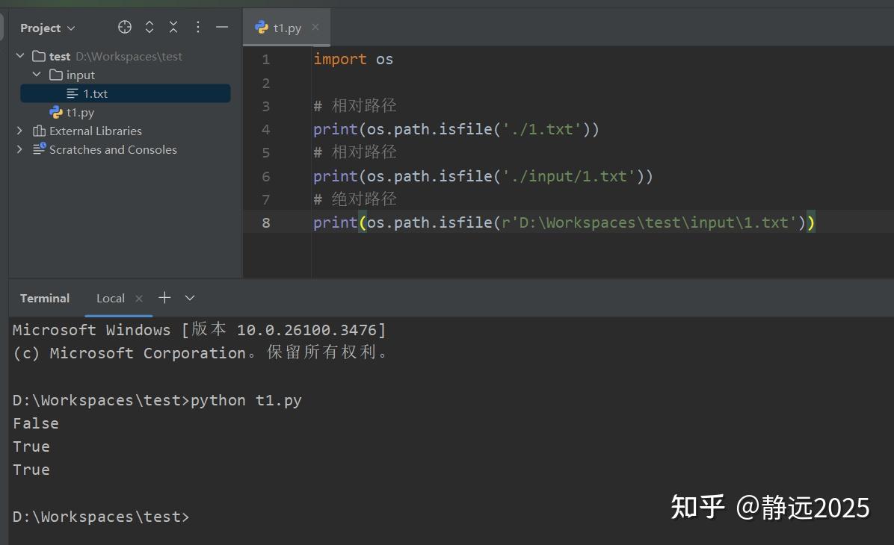This screenshot has height=545, width=894.
Task: Collapse all nodes using Project panel collapse icon
Action: [x=173, y=27]
